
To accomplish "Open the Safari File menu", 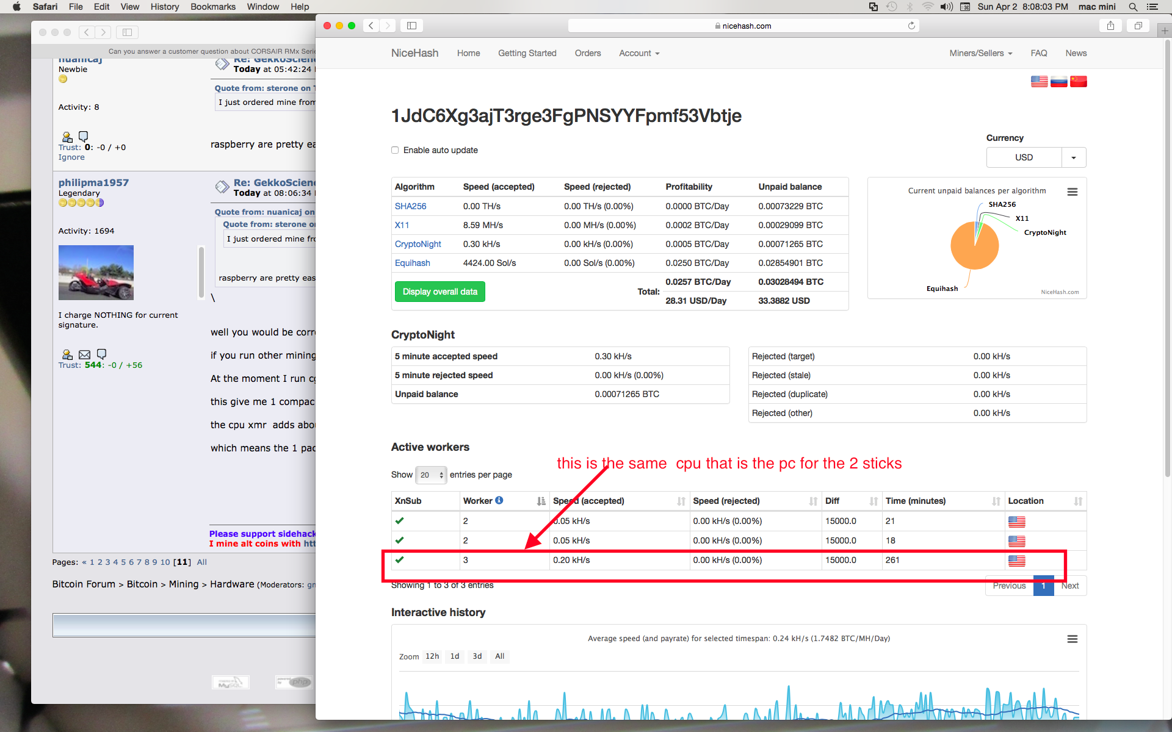I will point(76,7).
